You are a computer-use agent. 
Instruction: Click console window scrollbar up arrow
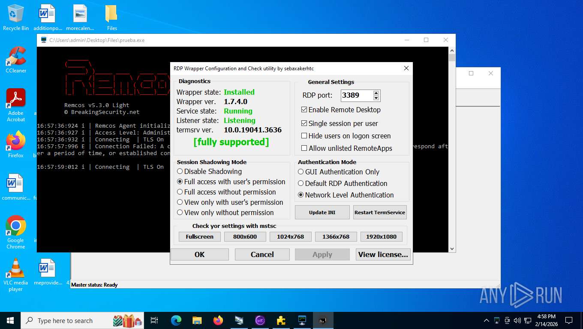coord(452,50)
